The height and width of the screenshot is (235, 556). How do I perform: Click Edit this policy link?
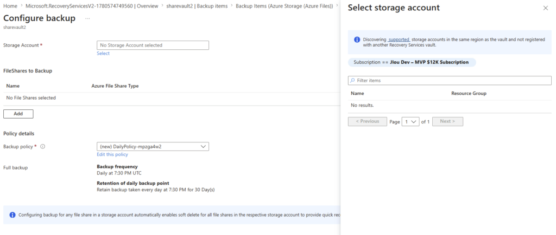(112, 154)
